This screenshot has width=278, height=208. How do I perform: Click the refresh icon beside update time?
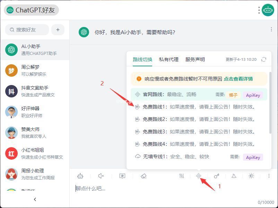[264, 59]
